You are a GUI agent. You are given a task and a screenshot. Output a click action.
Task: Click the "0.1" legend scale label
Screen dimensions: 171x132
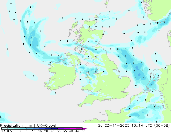coord(3,131)
